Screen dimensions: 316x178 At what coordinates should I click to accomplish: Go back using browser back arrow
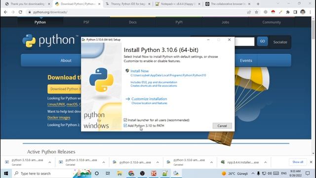(x=5, y=12)
